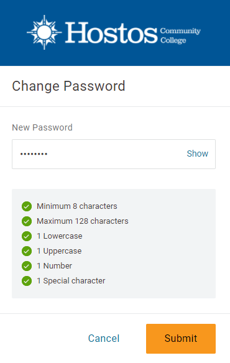The height and width of the screenshot is (363, 230).
Task: Click the Hostos sun logo icon
Action: click(44, 32)
